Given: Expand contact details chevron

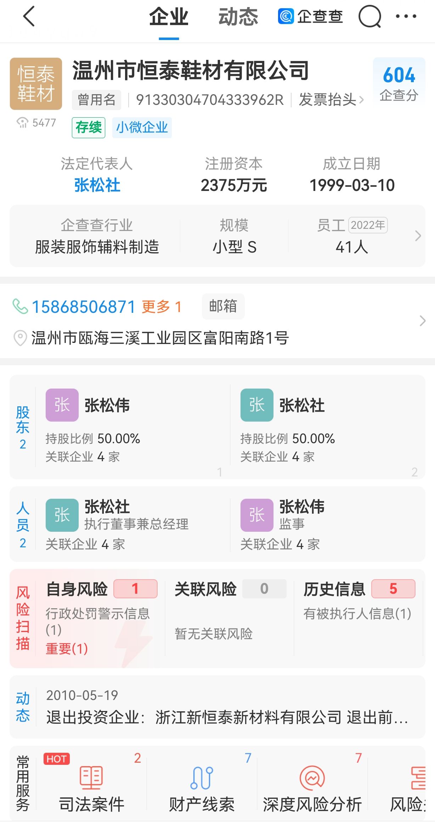Looking at the screenshot, I should [422, 321].
